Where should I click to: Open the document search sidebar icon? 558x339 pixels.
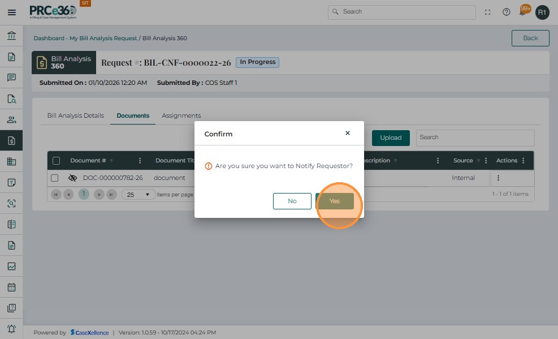(11, 98)
